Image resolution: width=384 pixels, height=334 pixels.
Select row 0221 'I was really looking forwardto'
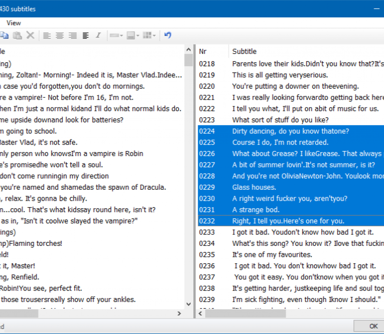coord(291,98)
